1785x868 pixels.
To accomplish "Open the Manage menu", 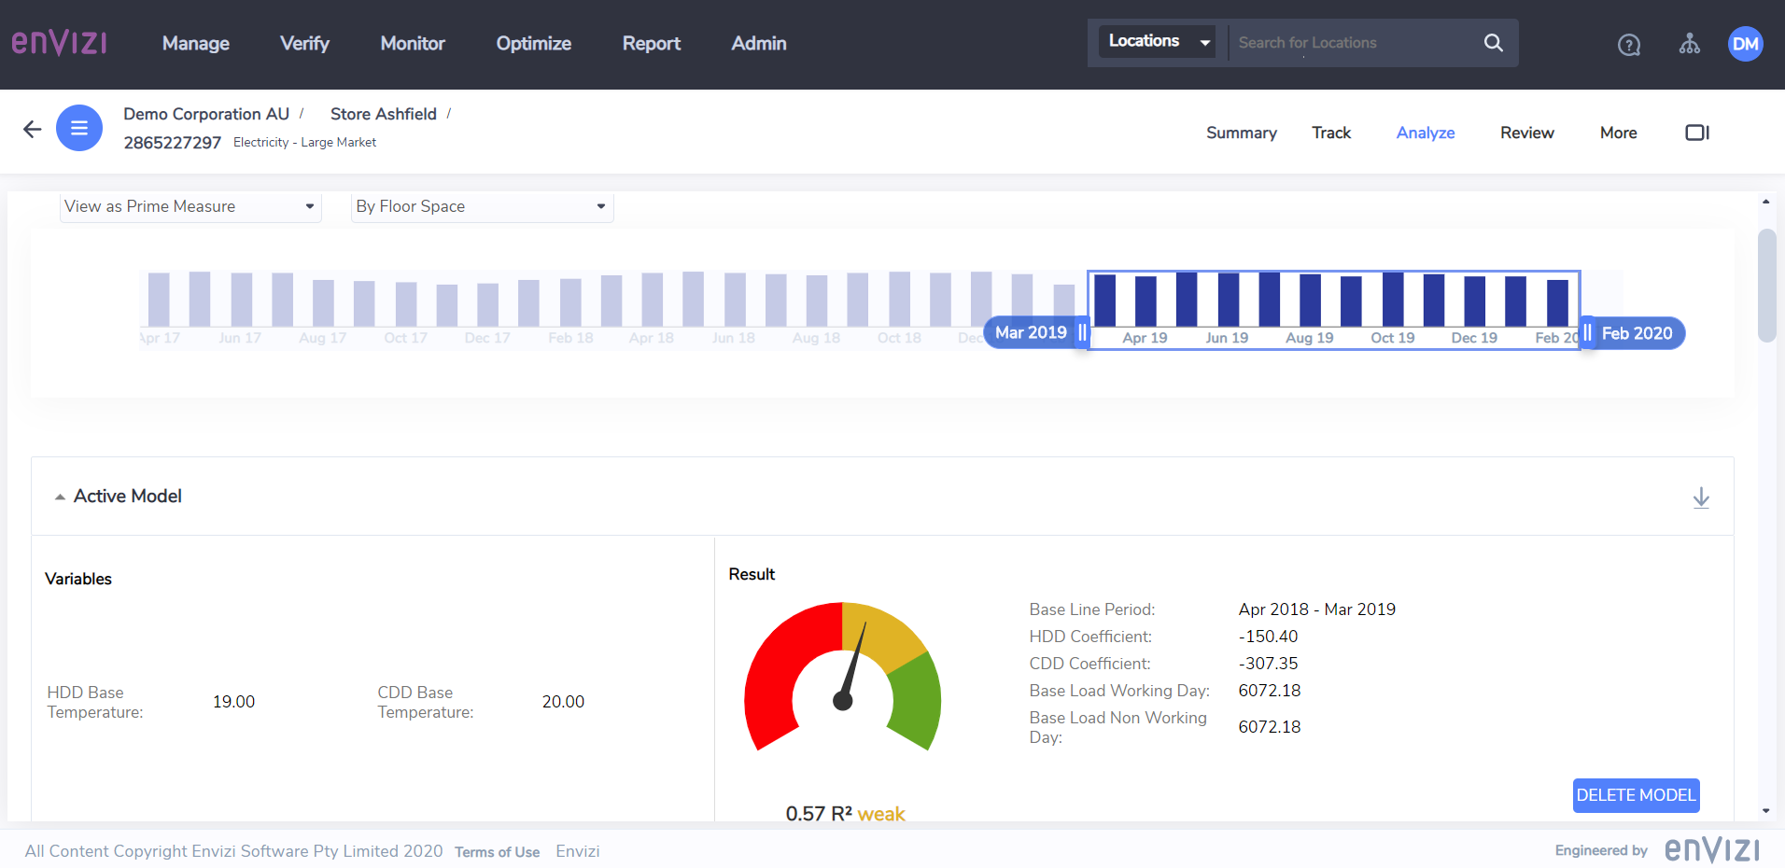I will coord(196,43).
